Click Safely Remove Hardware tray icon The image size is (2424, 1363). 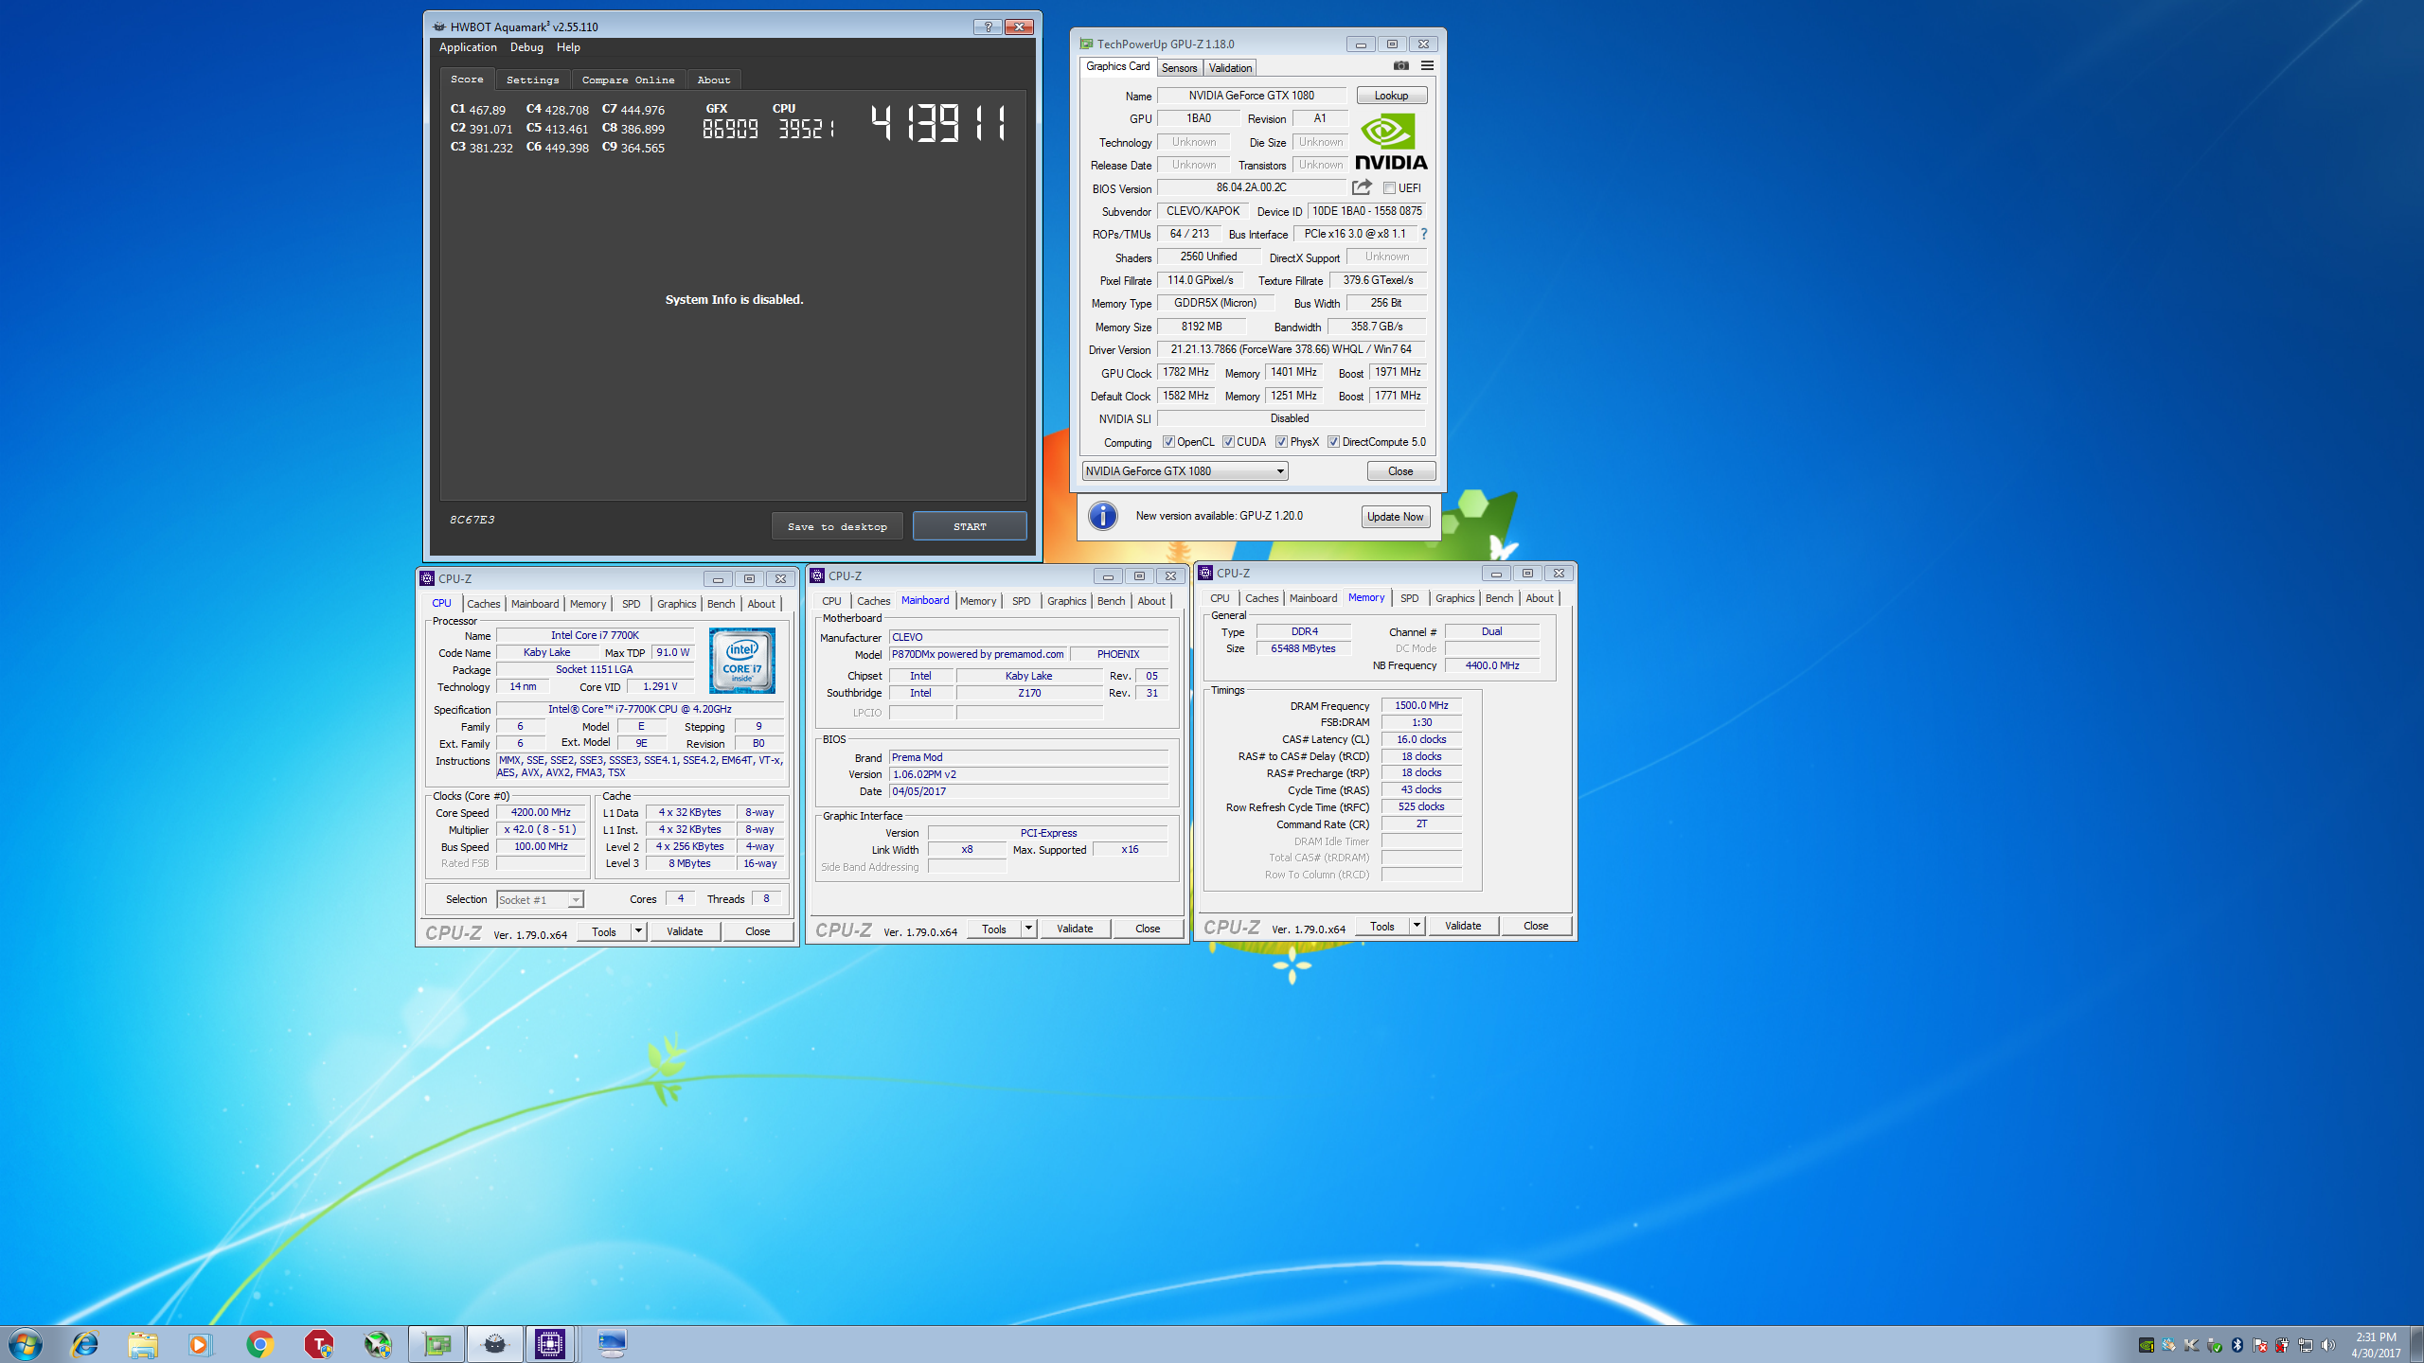[2215, 1345]
